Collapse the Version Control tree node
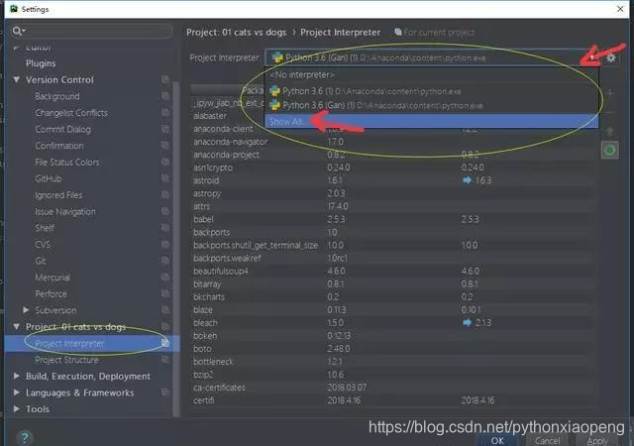Screen dimensions: 634x446 (x=17, y=79)
